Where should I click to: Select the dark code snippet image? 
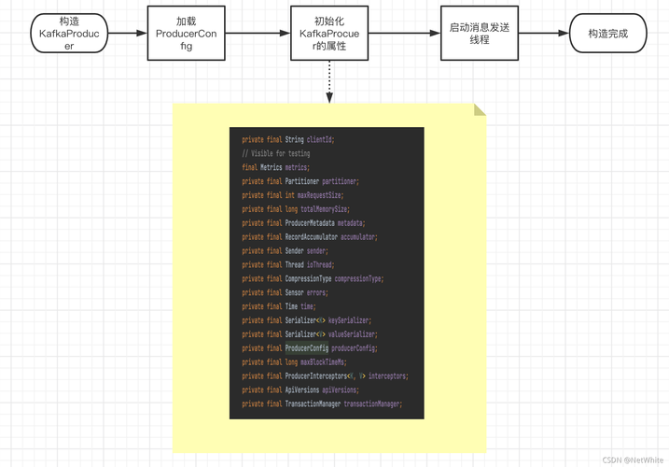point(327,273)
